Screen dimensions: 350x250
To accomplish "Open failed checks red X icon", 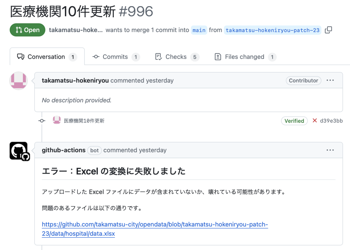I will coord(315,120).
